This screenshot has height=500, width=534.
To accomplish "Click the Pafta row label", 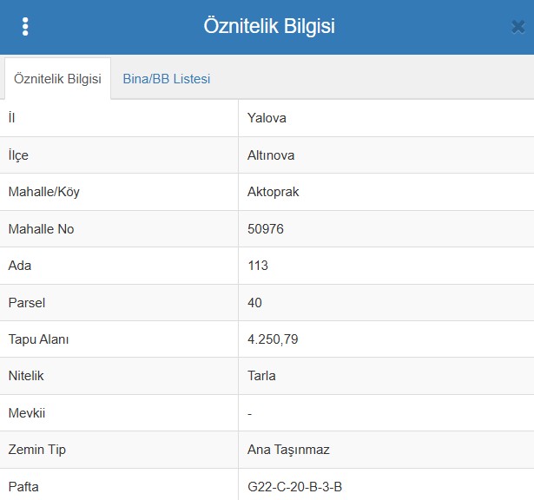I will tap(23, 487).
